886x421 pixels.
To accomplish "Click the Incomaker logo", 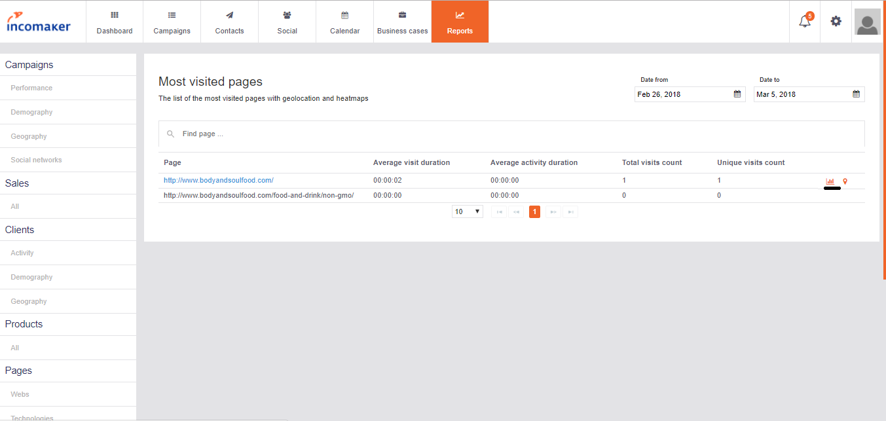I will [39, 22].
